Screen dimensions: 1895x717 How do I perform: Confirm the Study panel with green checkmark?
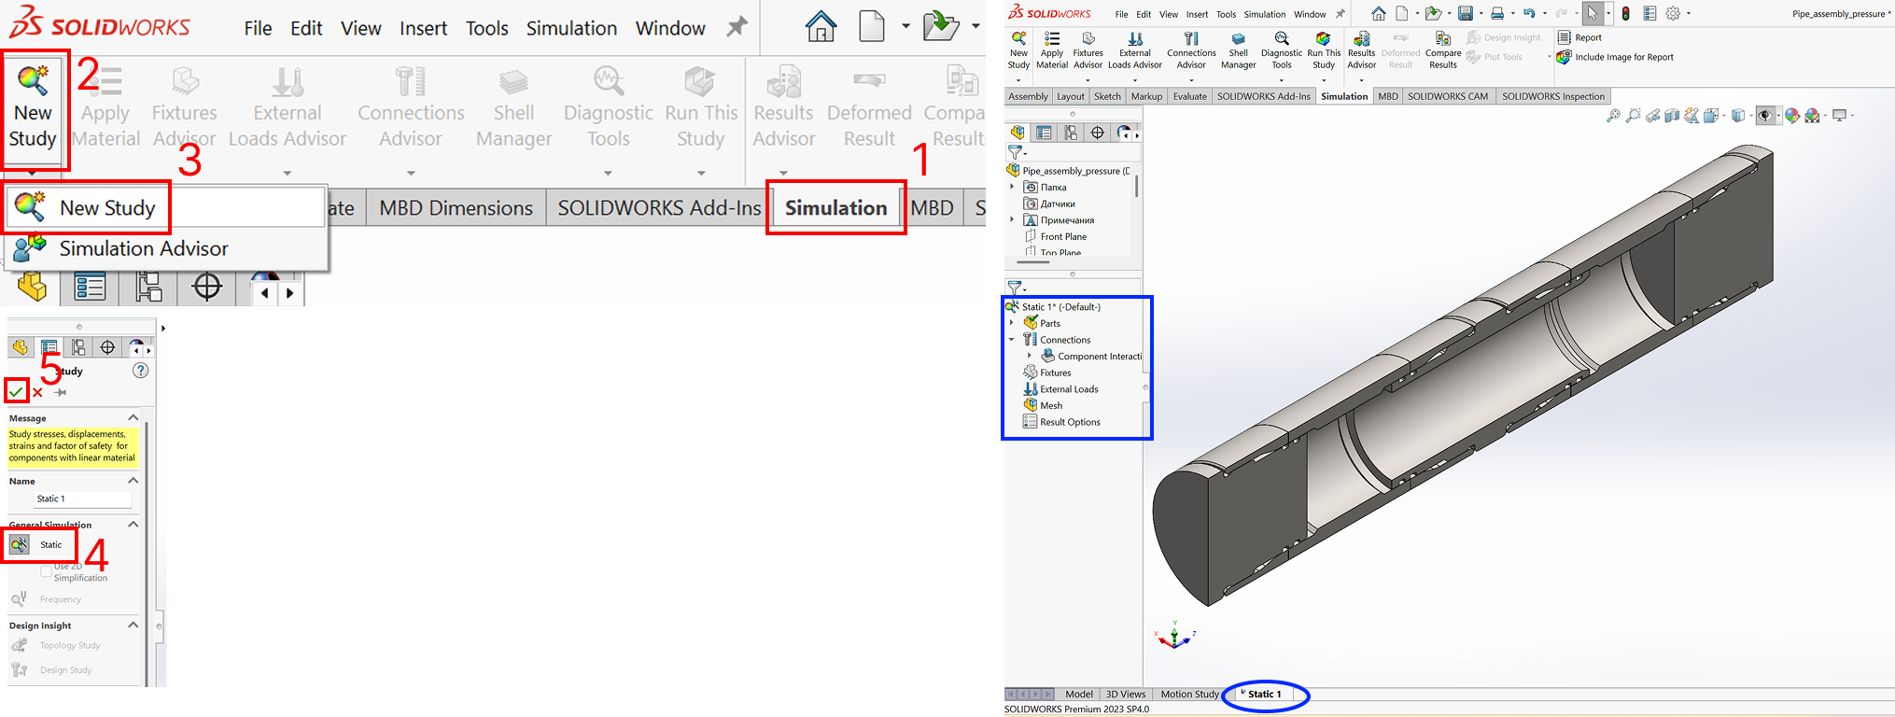coord(16,391)
